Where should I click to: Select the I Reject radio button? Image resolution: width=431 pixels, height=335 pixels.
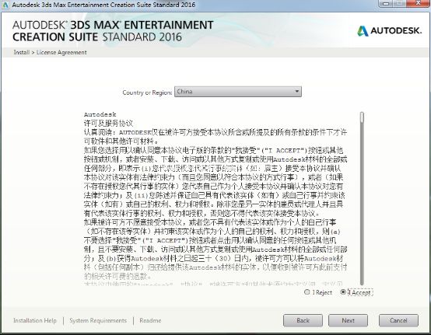coord(307,292)
